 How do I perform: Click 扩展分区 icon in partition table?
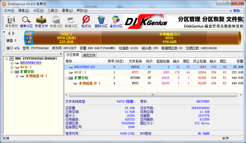point(71,78)
